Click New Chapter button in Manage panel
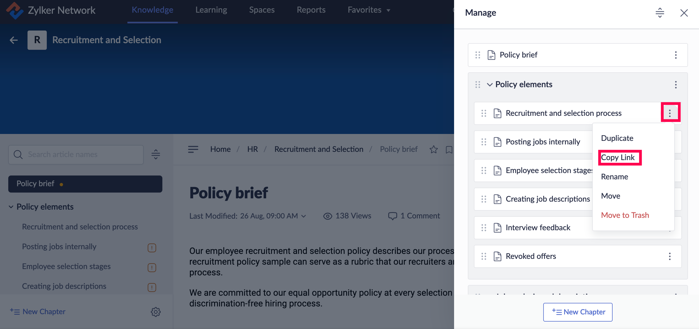The height and width of the screenshot is (329, 699). pos(578,312)
